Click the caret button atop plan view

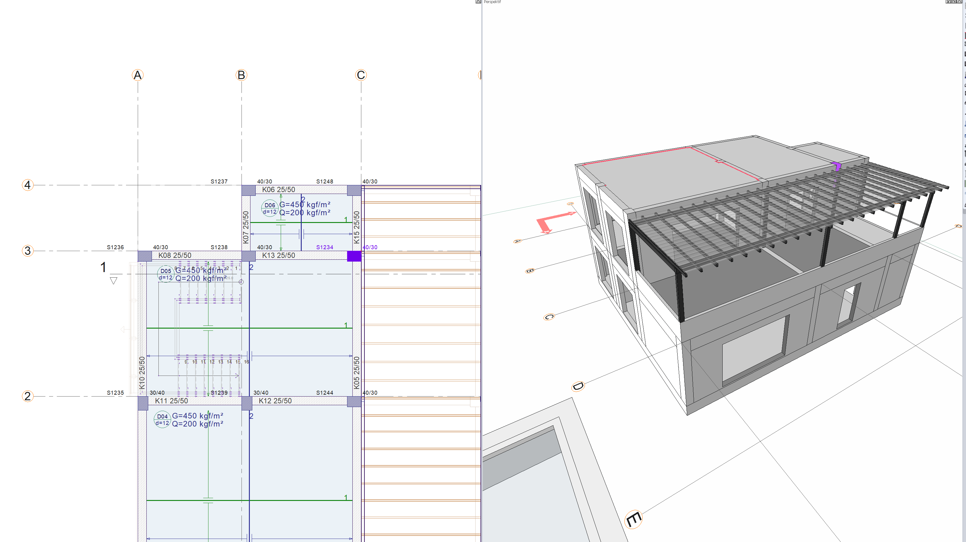[478, 2]
